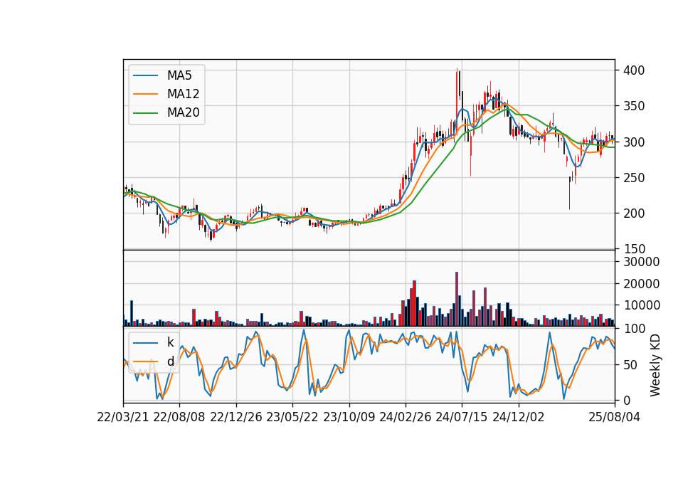Click the MA12 legend label
The image size is (683, 491).
(x=183, y=94)
